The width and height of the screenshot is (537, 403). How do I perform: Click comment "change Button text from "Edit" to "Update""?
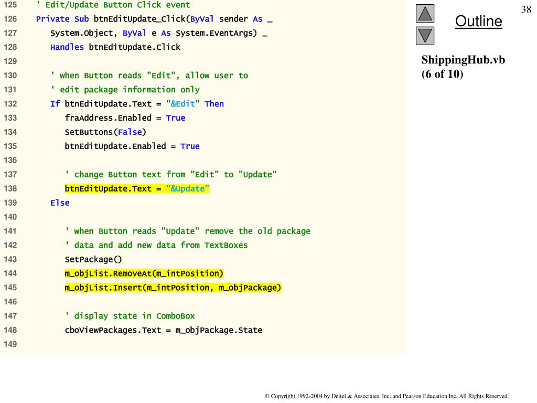pyautogui.click(x=171, y=174)
